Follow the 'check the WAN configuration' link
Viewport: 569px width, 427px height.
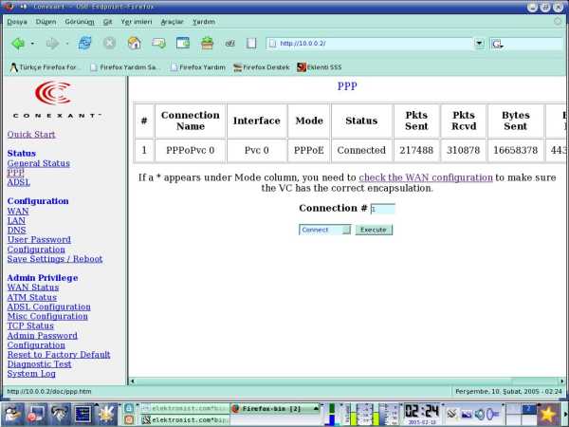[x=426, y=177]
